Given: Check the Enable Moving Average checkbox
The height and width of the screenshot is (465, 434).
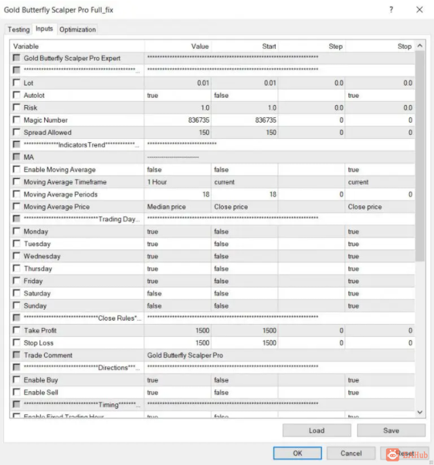Looking at the screenshot, I should coord(16,169).
